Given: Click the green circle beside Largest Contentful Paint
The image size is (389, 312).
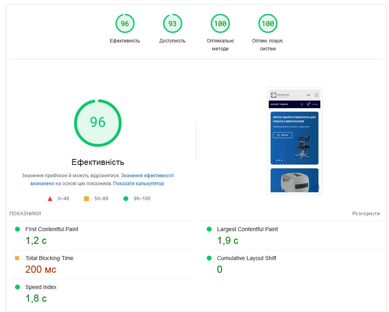Looking at the screenshot, I should click(x=209, y=229).
